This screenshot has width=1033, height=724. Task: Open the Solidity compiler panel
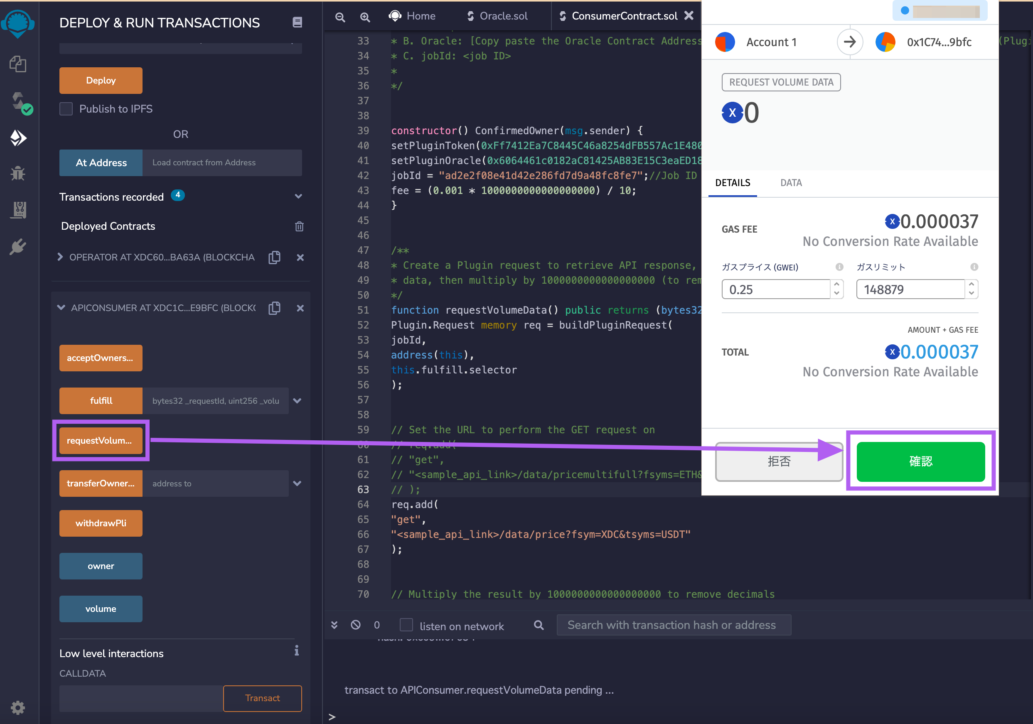(x=18, y=103)
